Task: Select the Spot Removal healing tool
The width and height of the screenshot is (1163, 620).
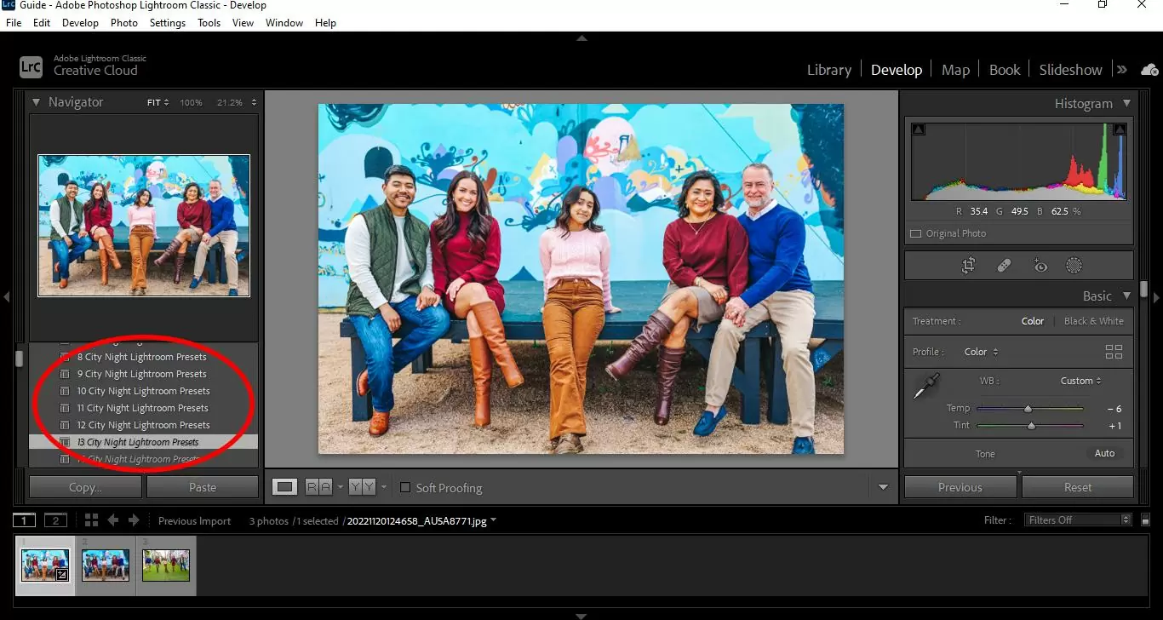Action: (x=1004, y=266)
